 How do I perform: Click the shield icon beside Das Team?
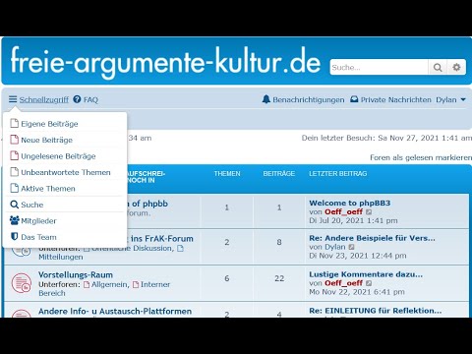click(15, 236)
